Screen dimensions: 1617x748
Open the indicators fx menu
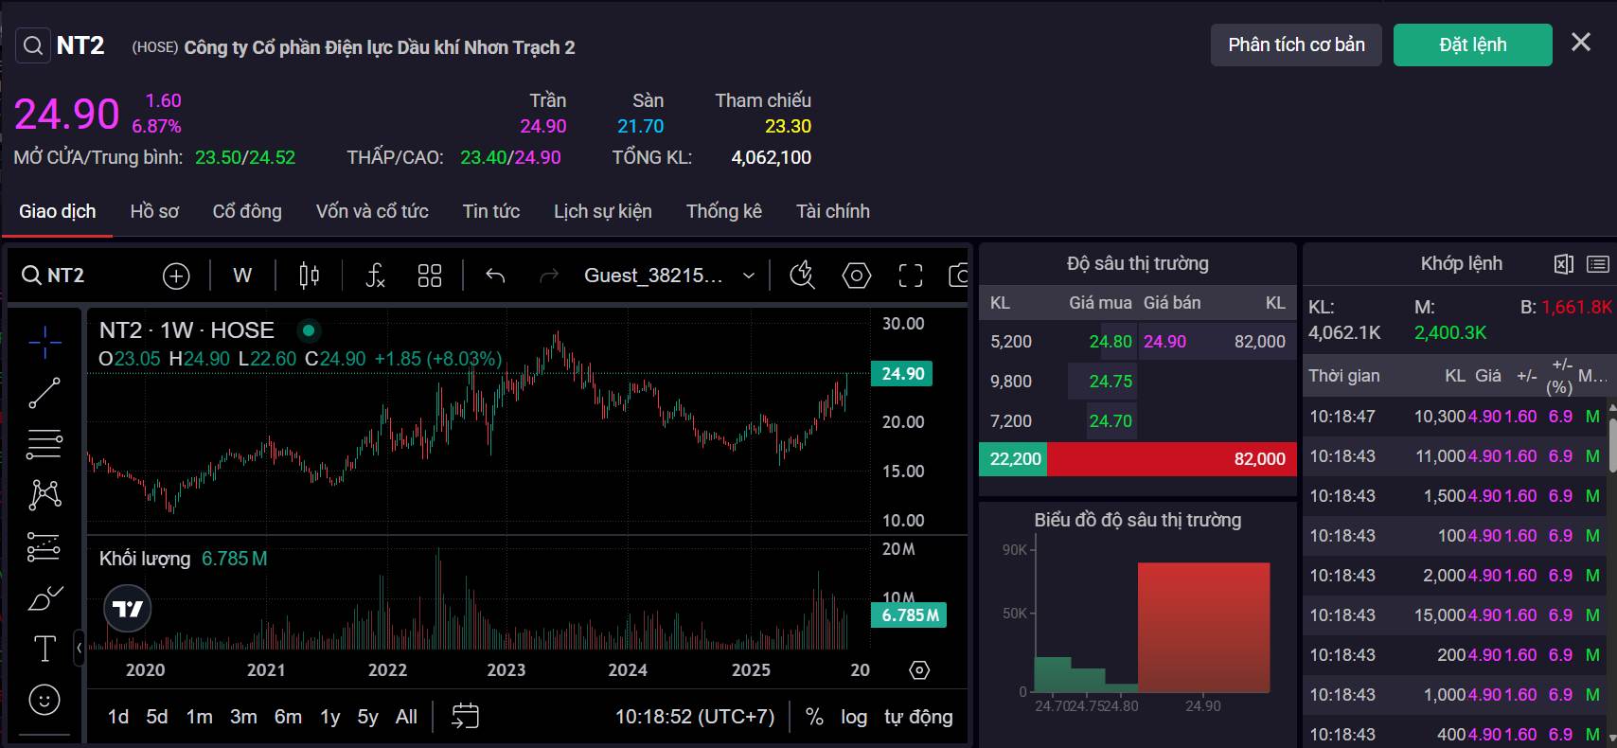[375, 276]
